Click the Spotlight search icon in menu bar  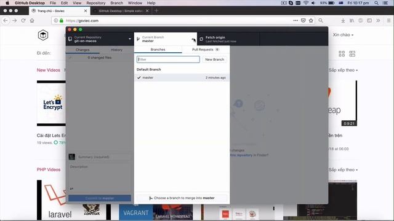[x=376, y=3]
